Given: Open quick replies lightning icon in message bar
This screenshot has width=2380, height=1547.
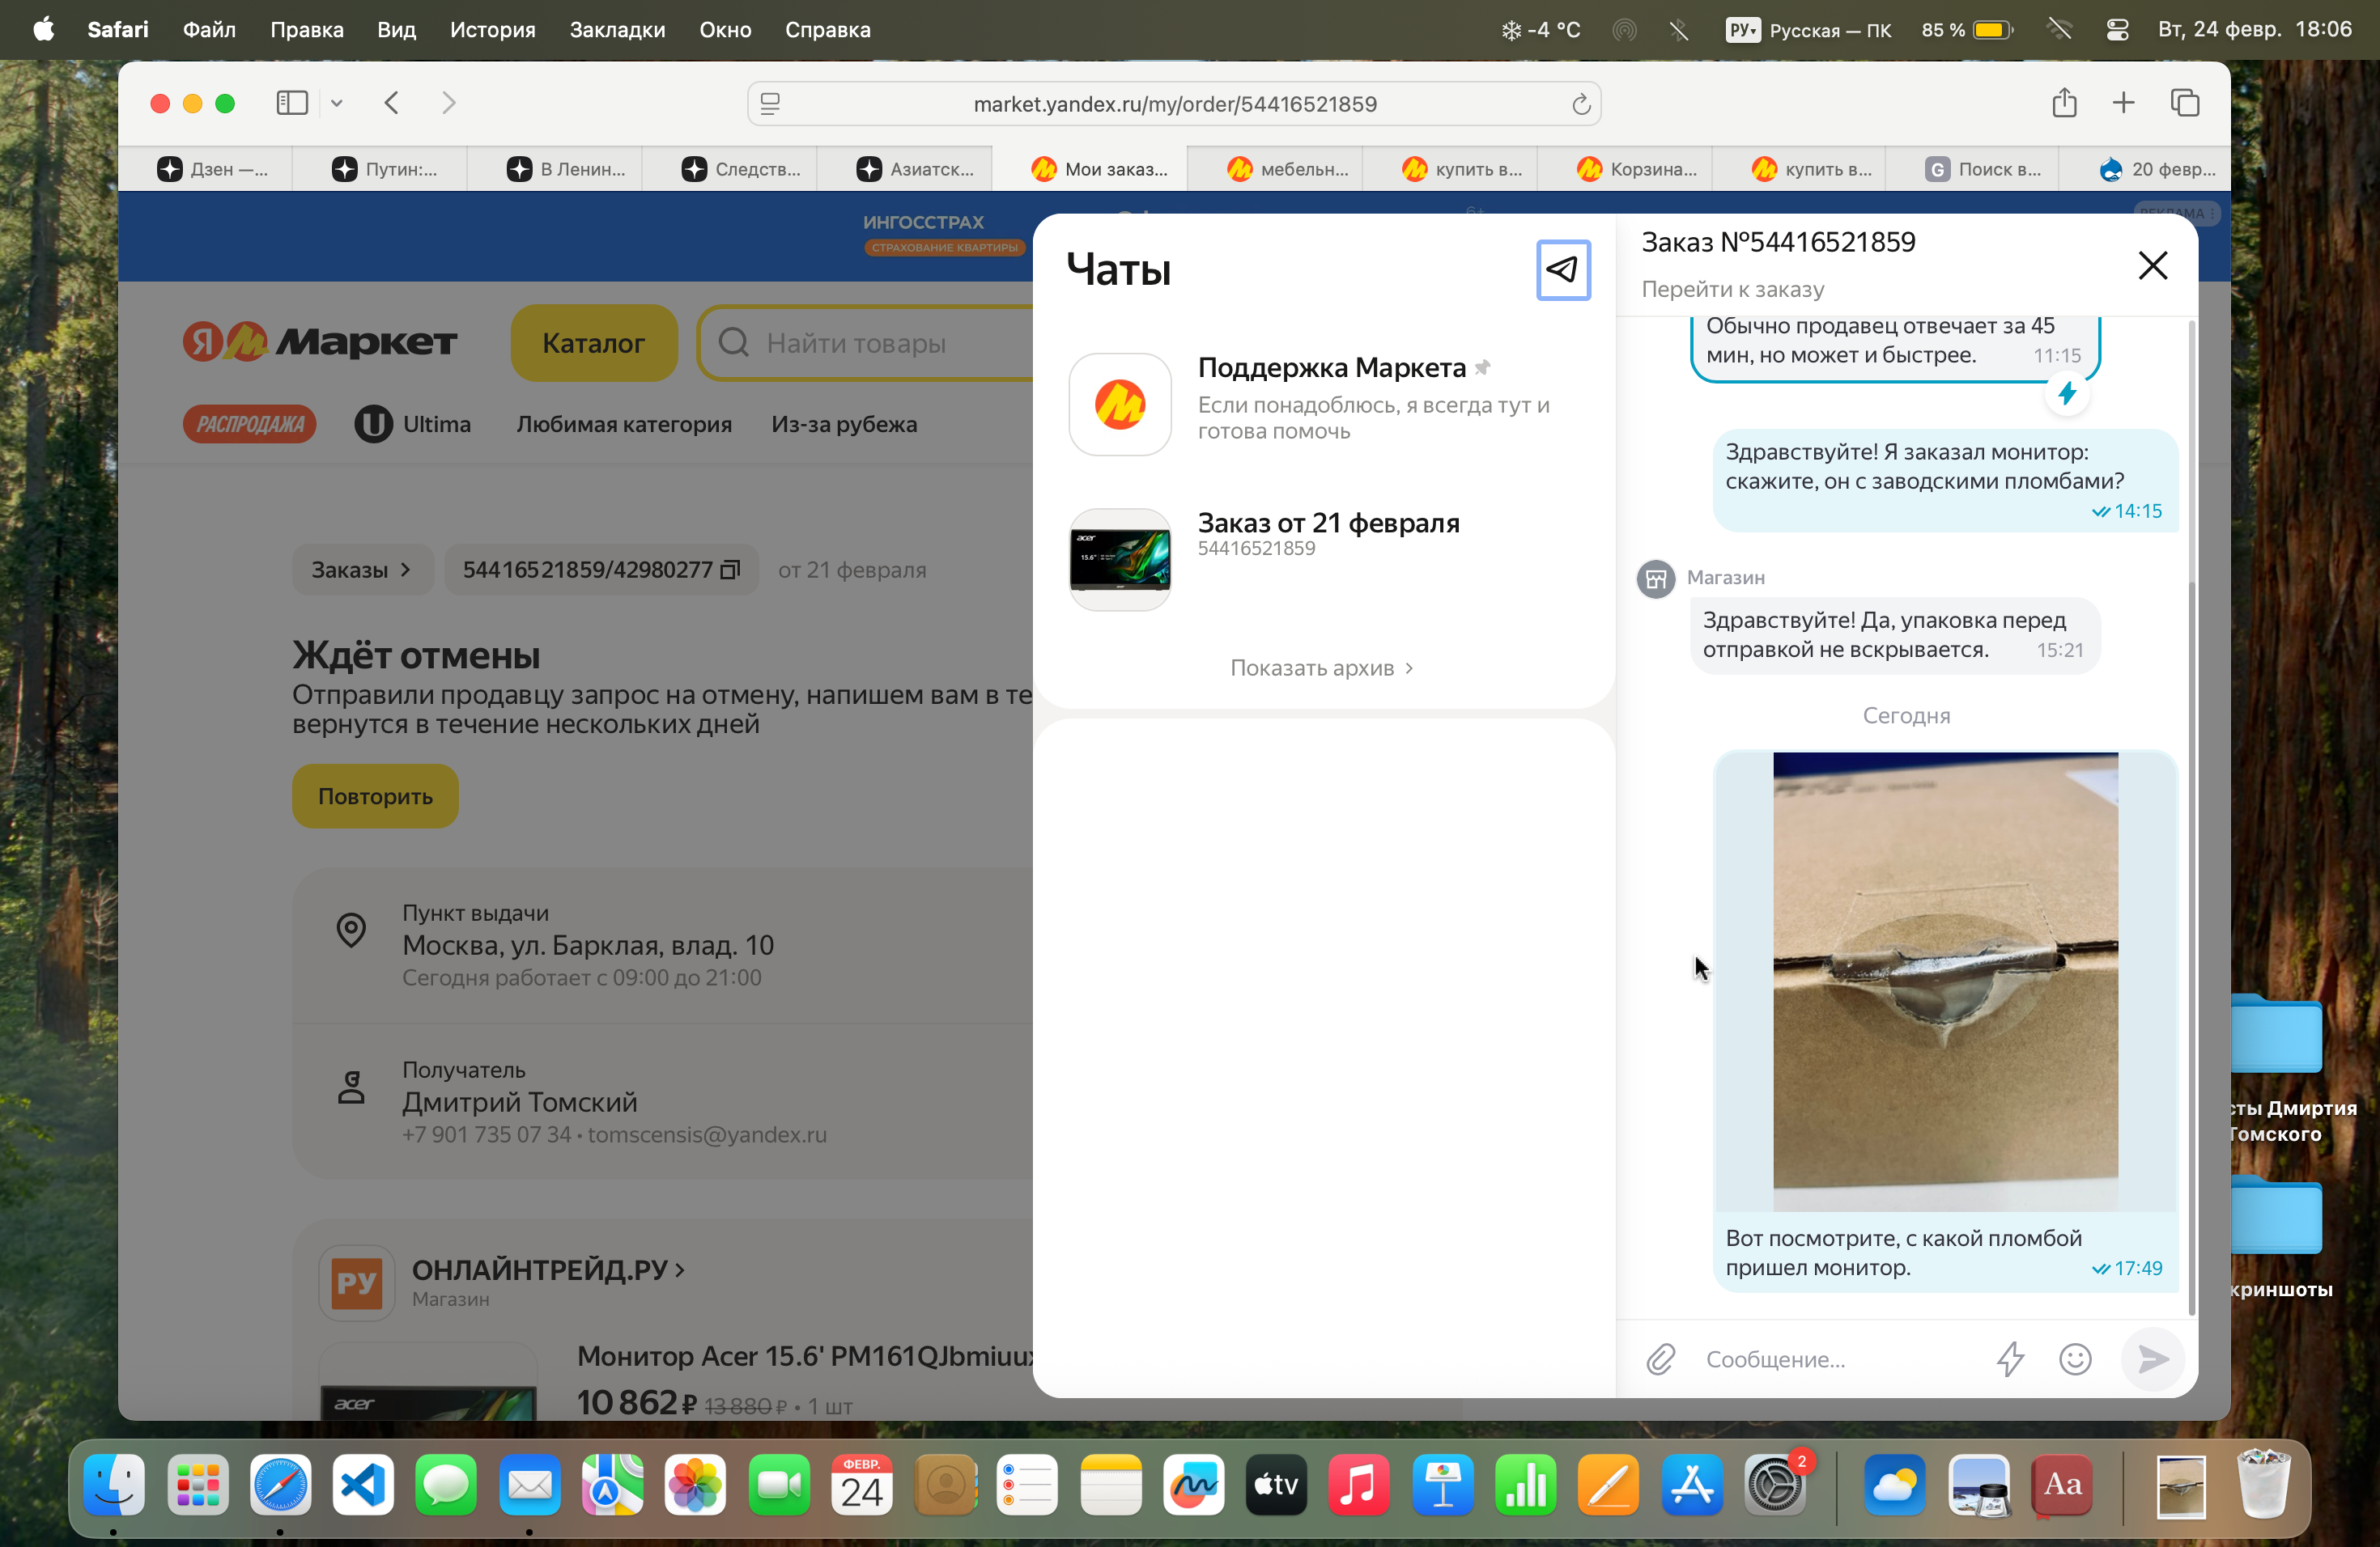Looking at the screenshot, I should 2010,1359.
